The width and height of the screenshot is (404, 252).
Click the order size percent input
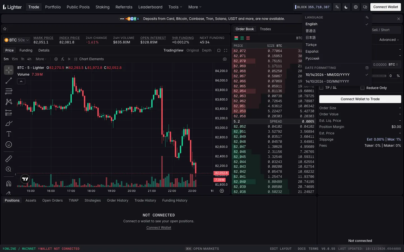394,76
